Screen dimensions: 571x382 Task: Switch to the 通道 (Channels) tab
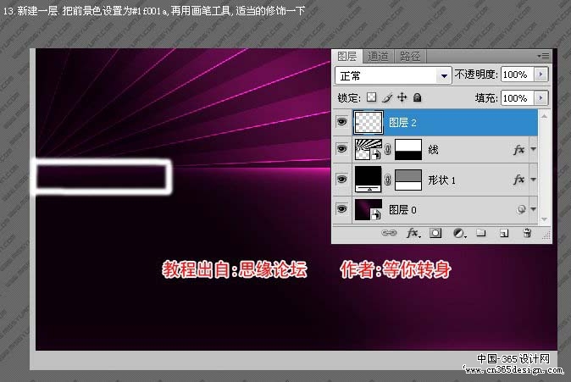pyautogui.click(x=378, y=57)
